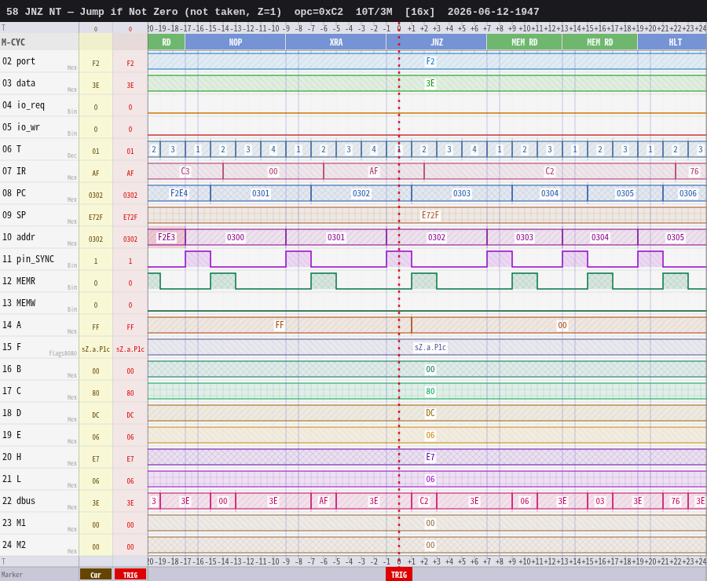The image size is (707, 581).
Task: Click the red TRIG marker on timeline
Action: (x=398, y=575)
